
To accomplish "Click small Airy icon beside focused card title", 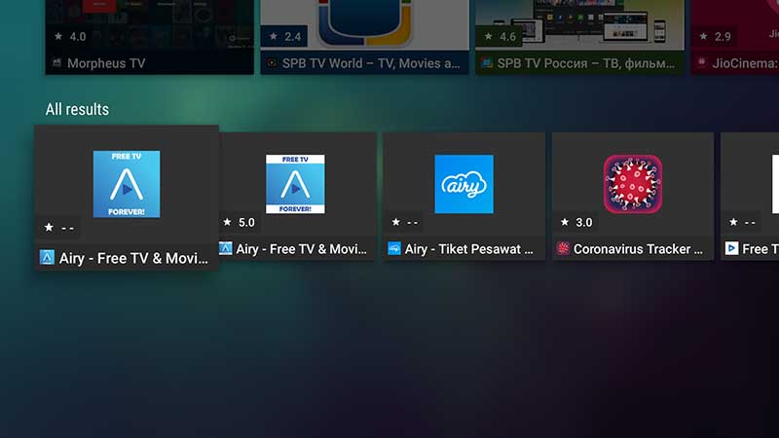I will coord(47,257).
